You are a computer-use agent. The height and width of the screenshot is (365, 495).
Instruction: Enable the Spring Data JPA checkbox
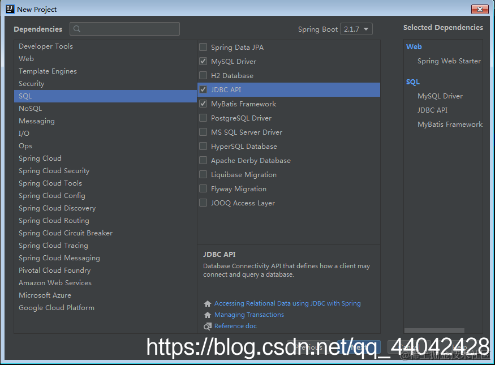(x=203, y=47)
